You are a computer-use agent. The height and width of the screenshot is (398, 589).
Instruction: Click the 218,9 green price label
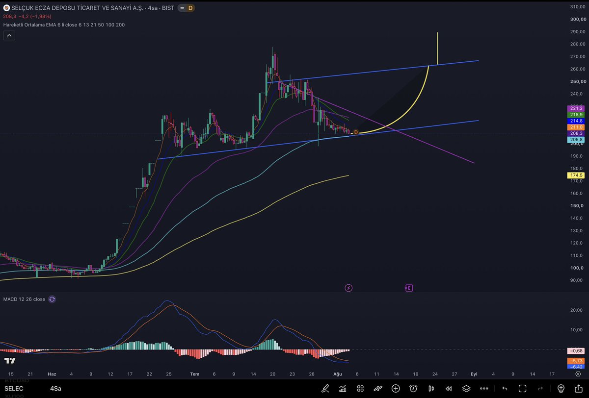pyautogui.click(x=576, y=114)
